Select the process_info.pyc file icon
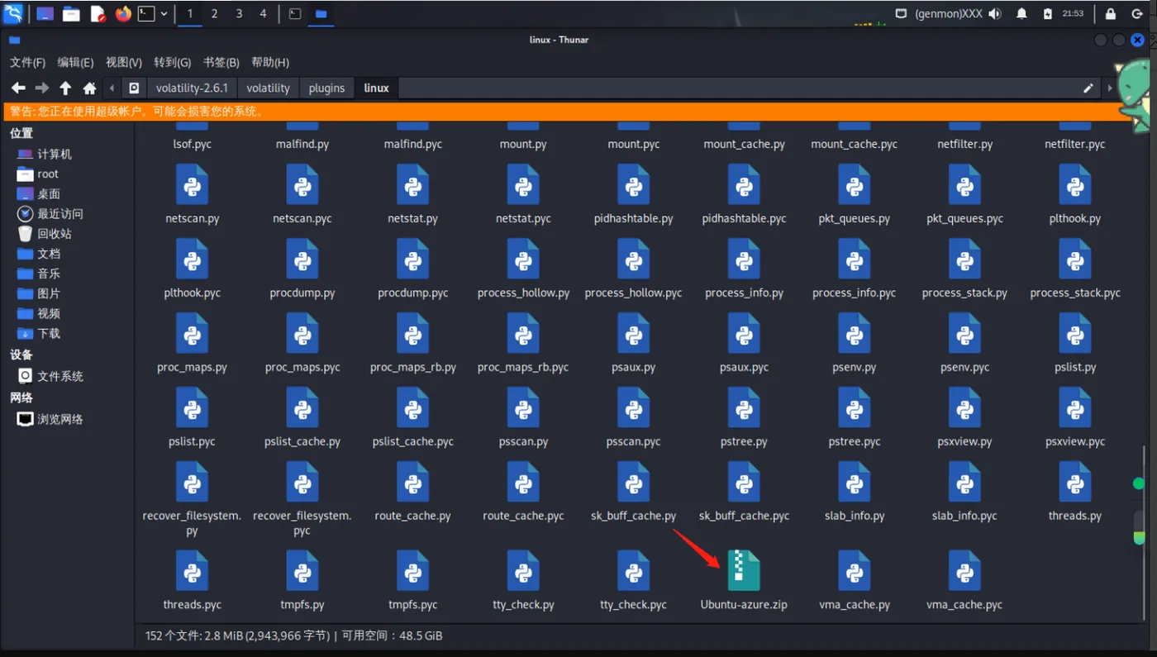 [x=855, y=259]
